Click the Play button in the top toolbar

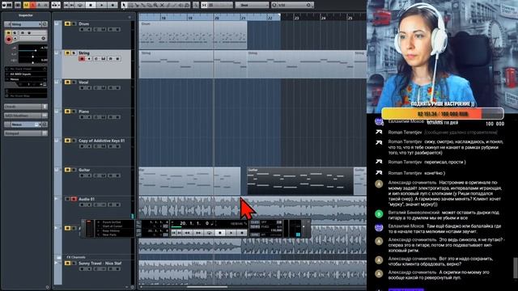coord(102,5)
